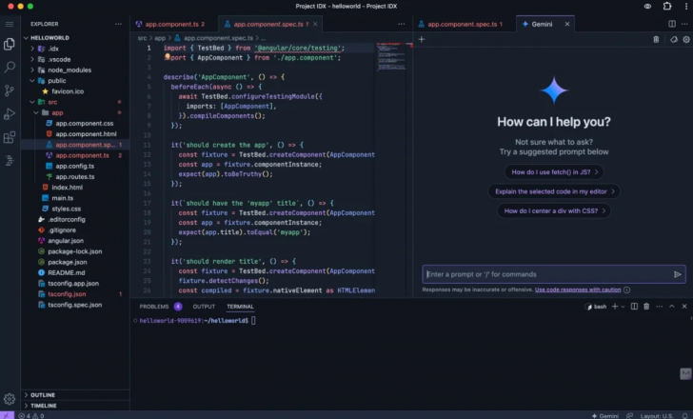Kill the terminal with trash icon

point(646,307)
